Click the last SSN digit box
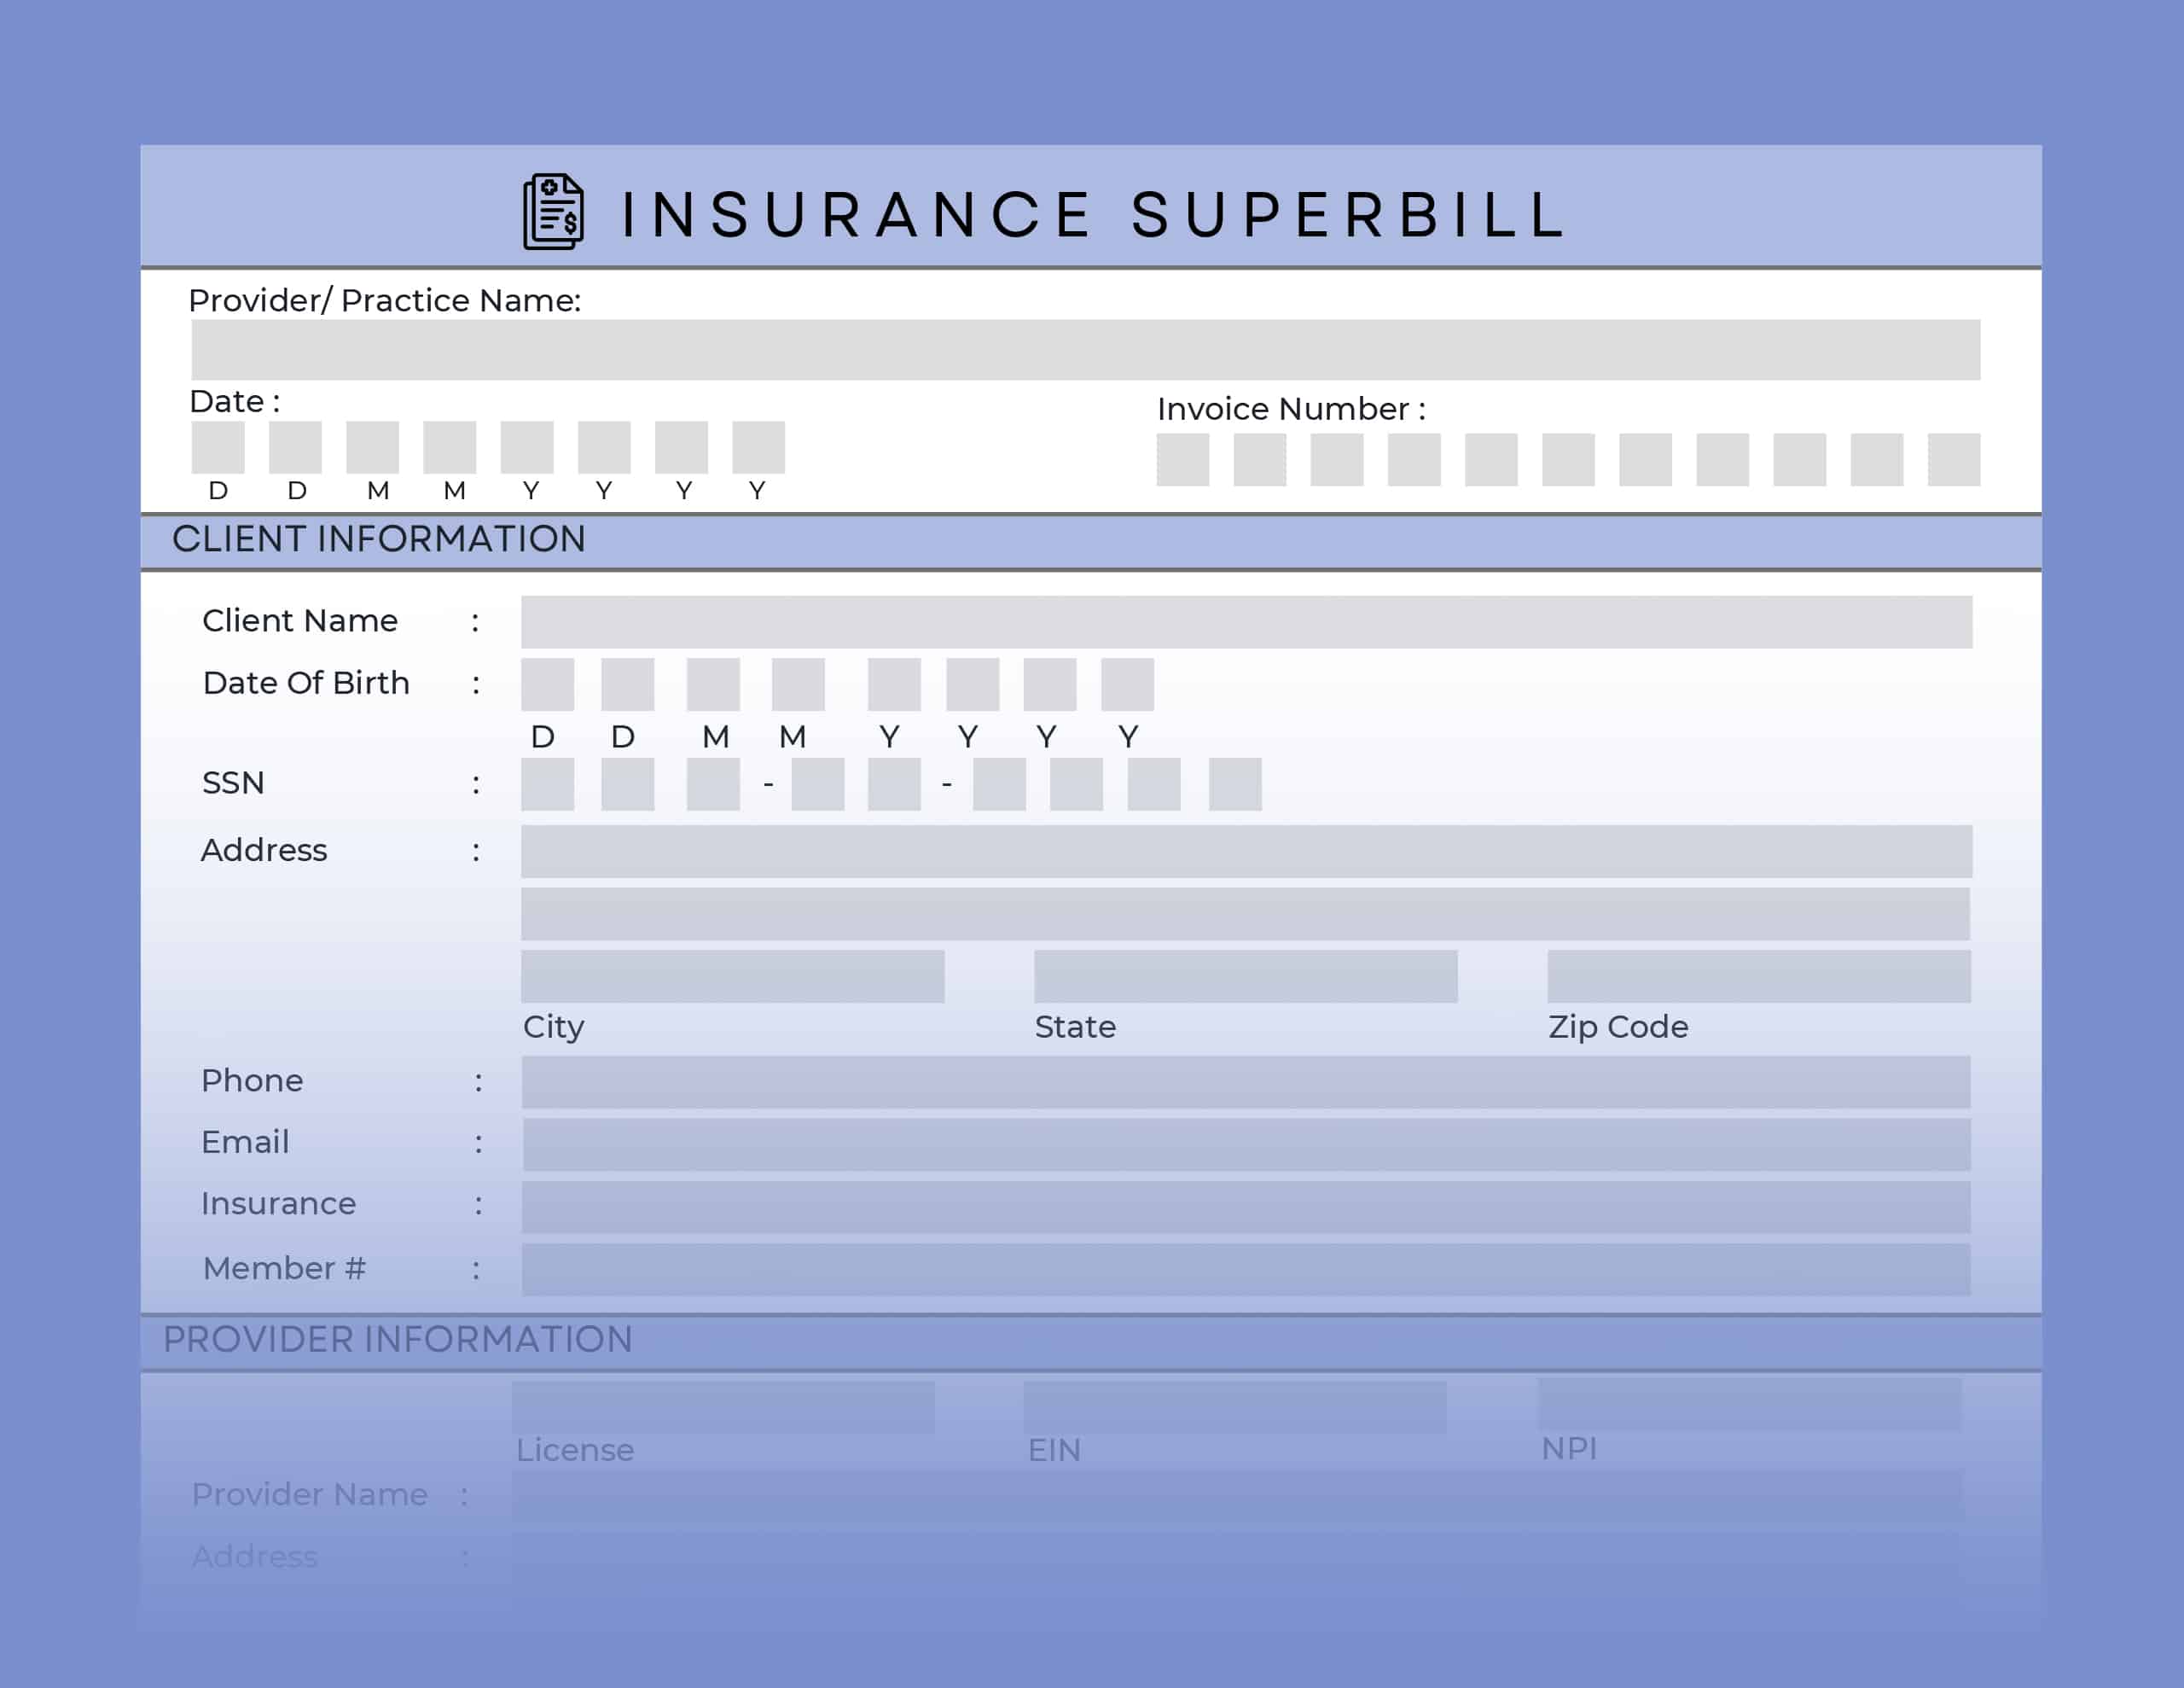Screen dimensions: 2184x1688 [x=1235, y=783]
